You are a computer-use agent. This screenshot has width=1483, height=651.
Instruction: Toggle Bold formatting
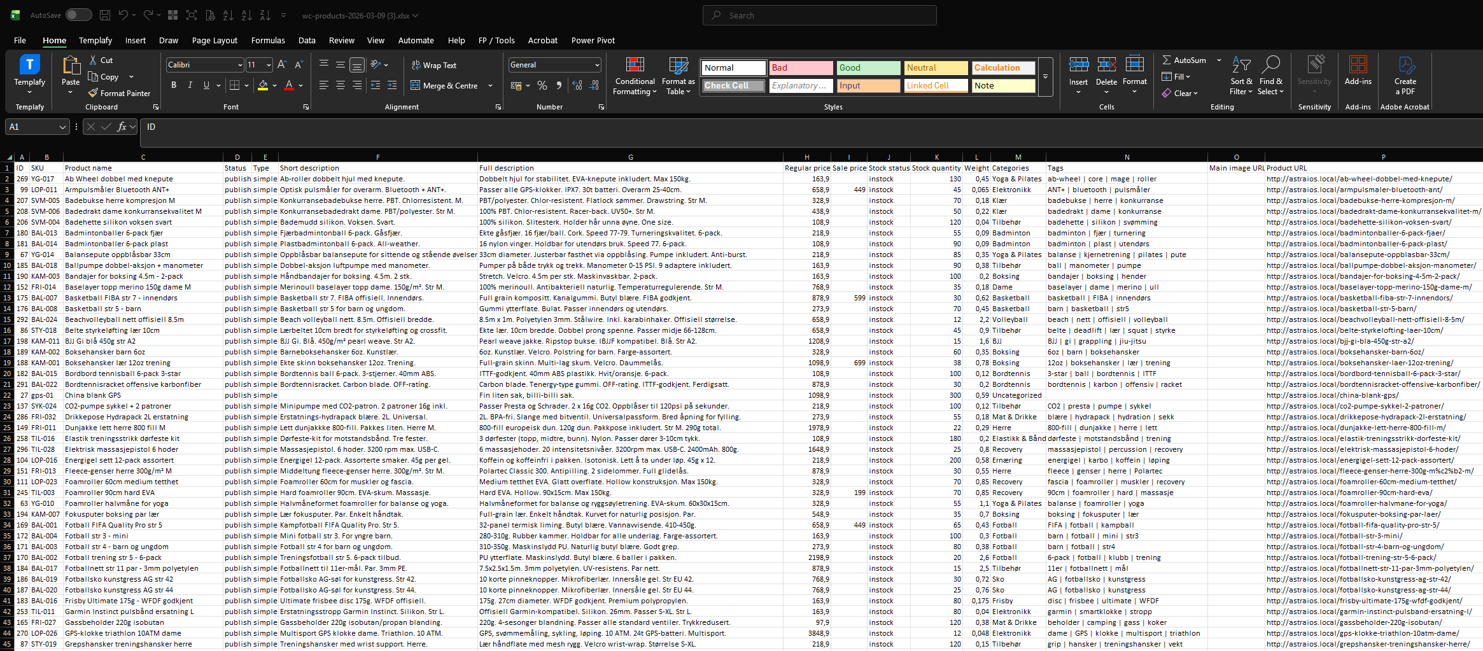click(x=174, y=85)
